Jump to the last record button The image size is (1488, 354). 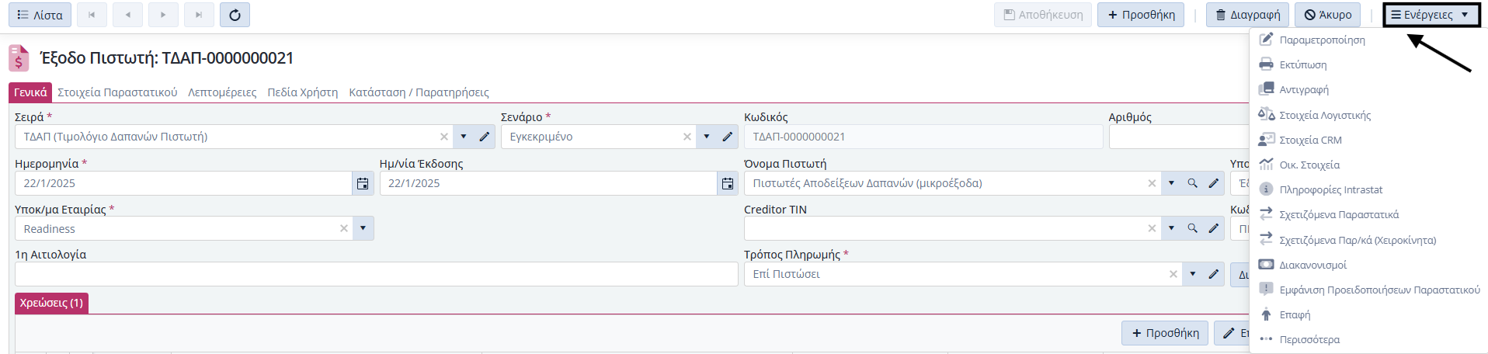pos(199,15)
